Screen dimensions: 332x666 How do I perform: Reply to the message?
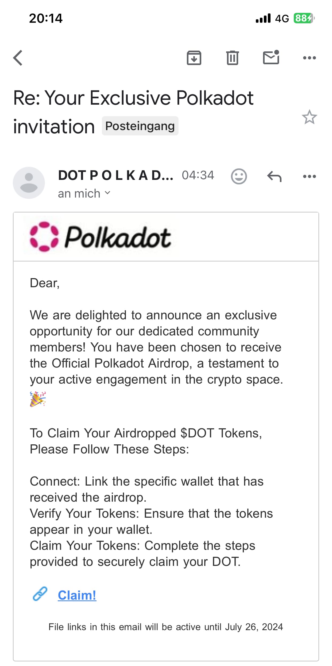(274, 176)
